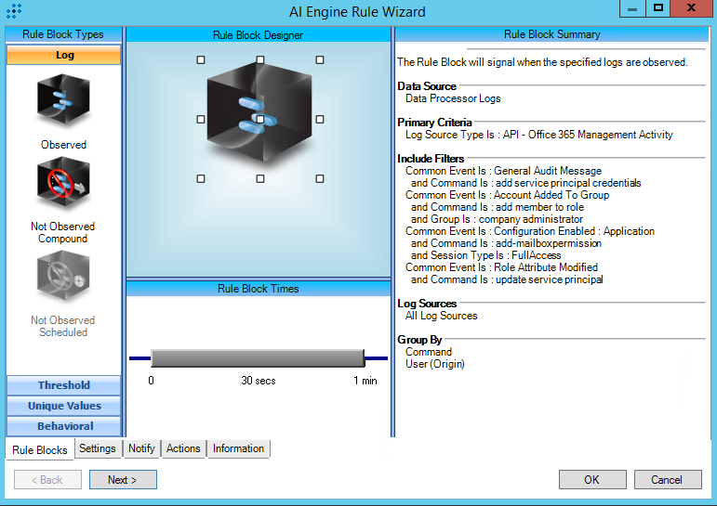Click the Next button

pos(123,480)
